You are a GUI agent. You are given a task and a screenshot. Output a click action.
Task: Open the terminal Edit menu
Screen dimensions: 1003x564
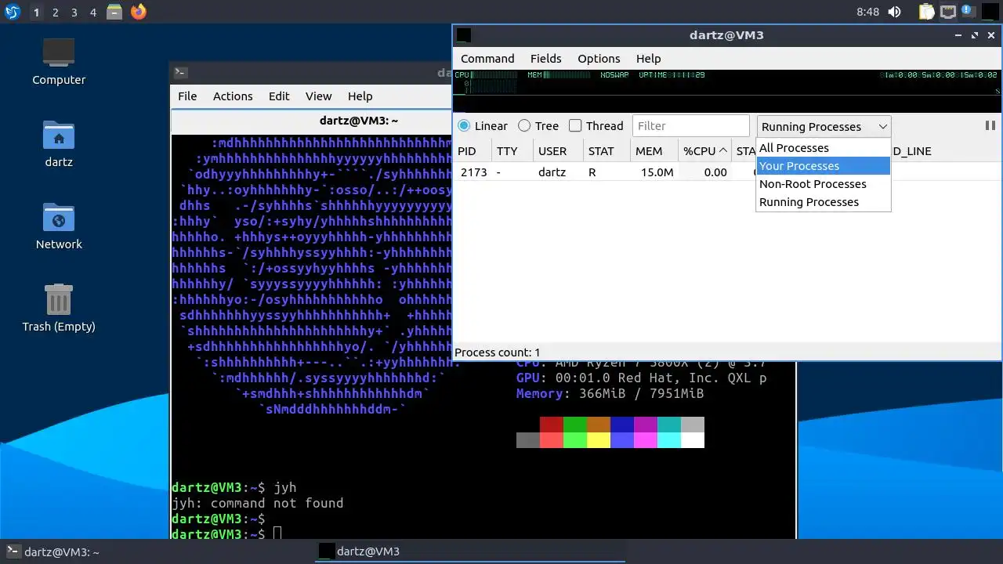pyautogui.click(x=279, y=96)
